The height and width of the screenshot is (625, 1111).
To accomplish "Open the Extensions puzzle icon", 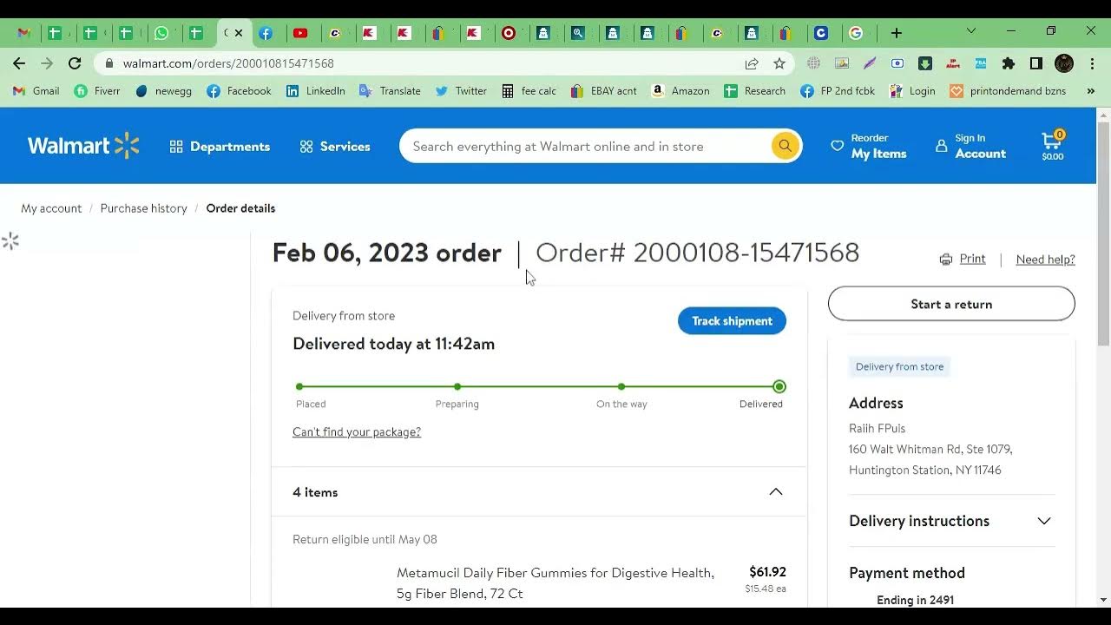I will (x=1009, y=63).
